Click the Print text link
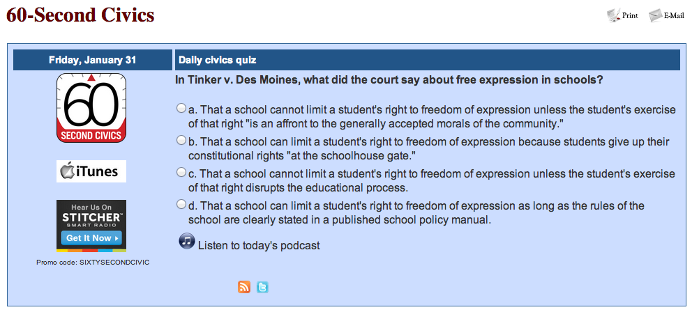699x312 pixels. [x=630, y=15]
